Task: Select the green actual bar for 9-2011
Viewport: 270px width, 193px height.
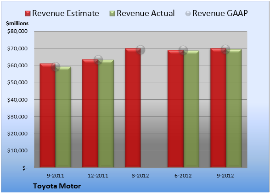Action: (63, 117)
